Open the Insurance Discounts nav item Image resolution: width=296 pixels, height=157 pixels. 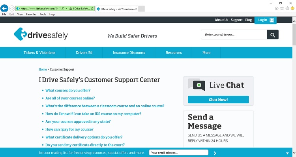click(x=129, y=52)
